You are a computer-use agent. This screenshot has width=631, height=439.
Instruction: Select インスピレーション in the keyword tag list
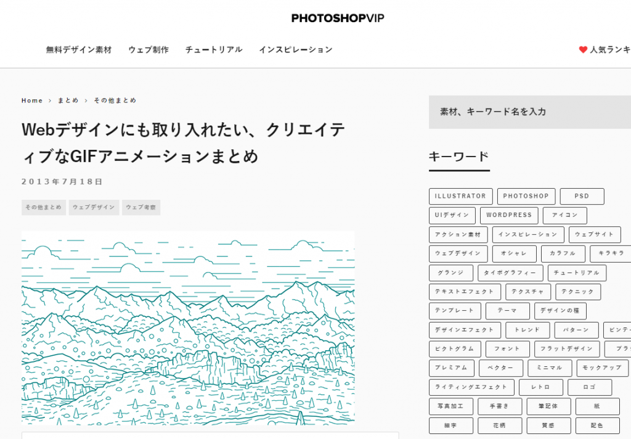coord(528,234)
